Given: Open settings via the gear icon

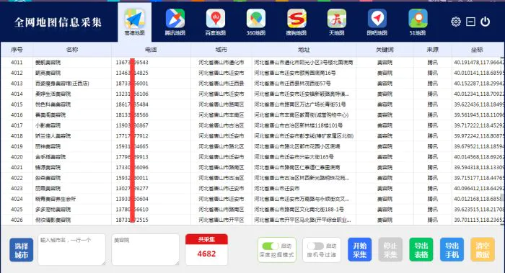Looking at the screenshot, I should (455, 22).
